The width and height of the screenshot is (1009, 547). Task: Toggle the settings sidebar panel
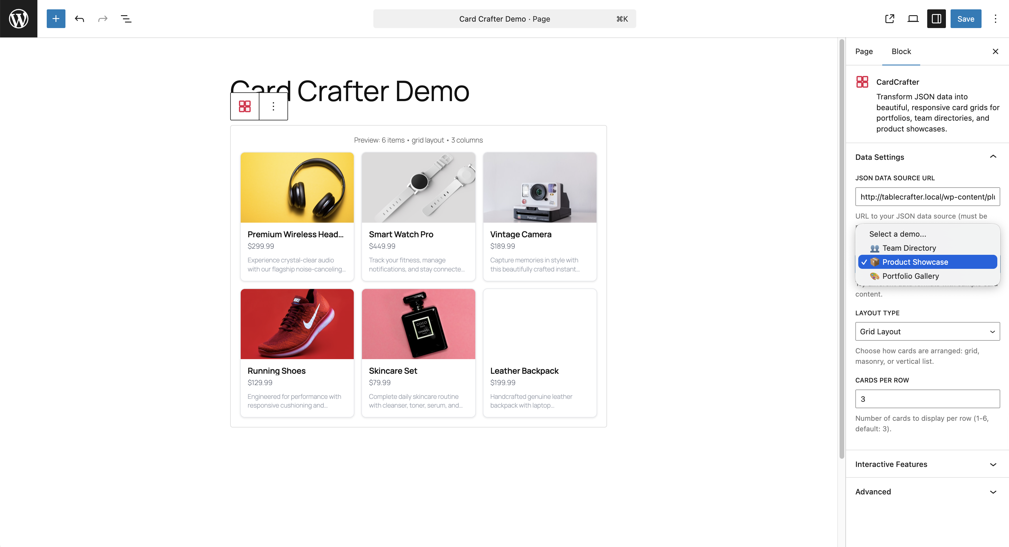[x=936, y=18]
